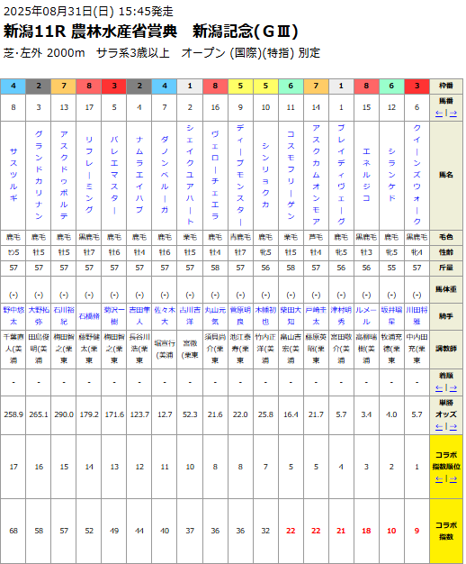Screen dimensions: 466x564
Task: Click left sort arrow under 馬番
Action: [439, 114]
